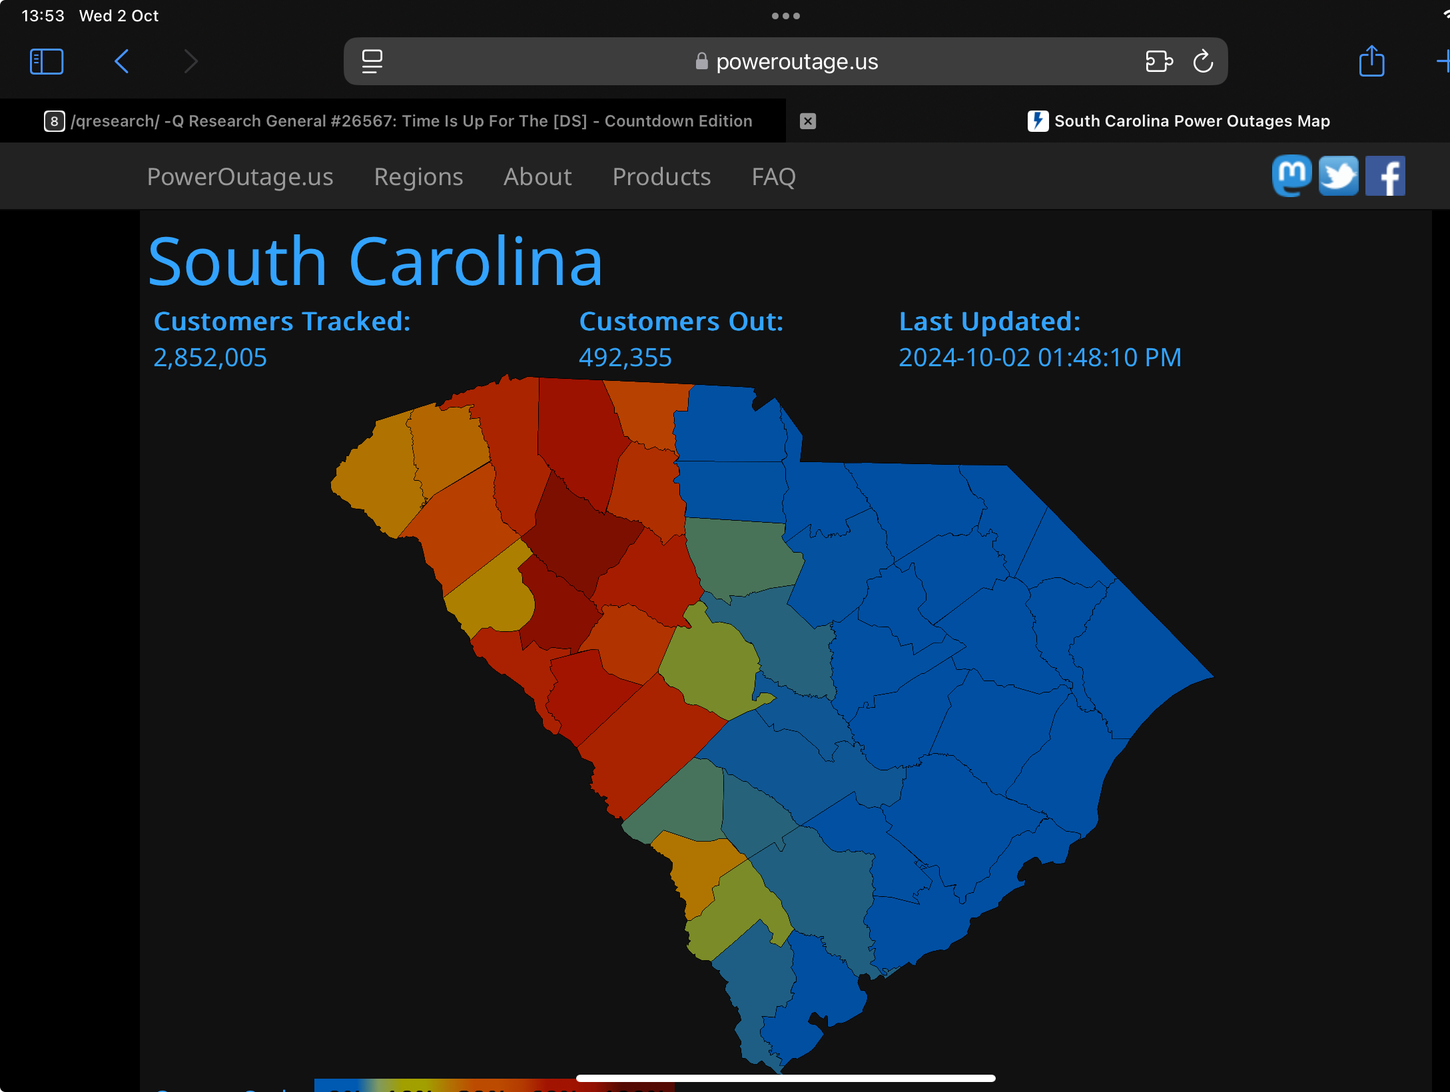This screenshot has height=1092, width=1450.
Task: Open the Share sheet
Action: [1371, 60]
